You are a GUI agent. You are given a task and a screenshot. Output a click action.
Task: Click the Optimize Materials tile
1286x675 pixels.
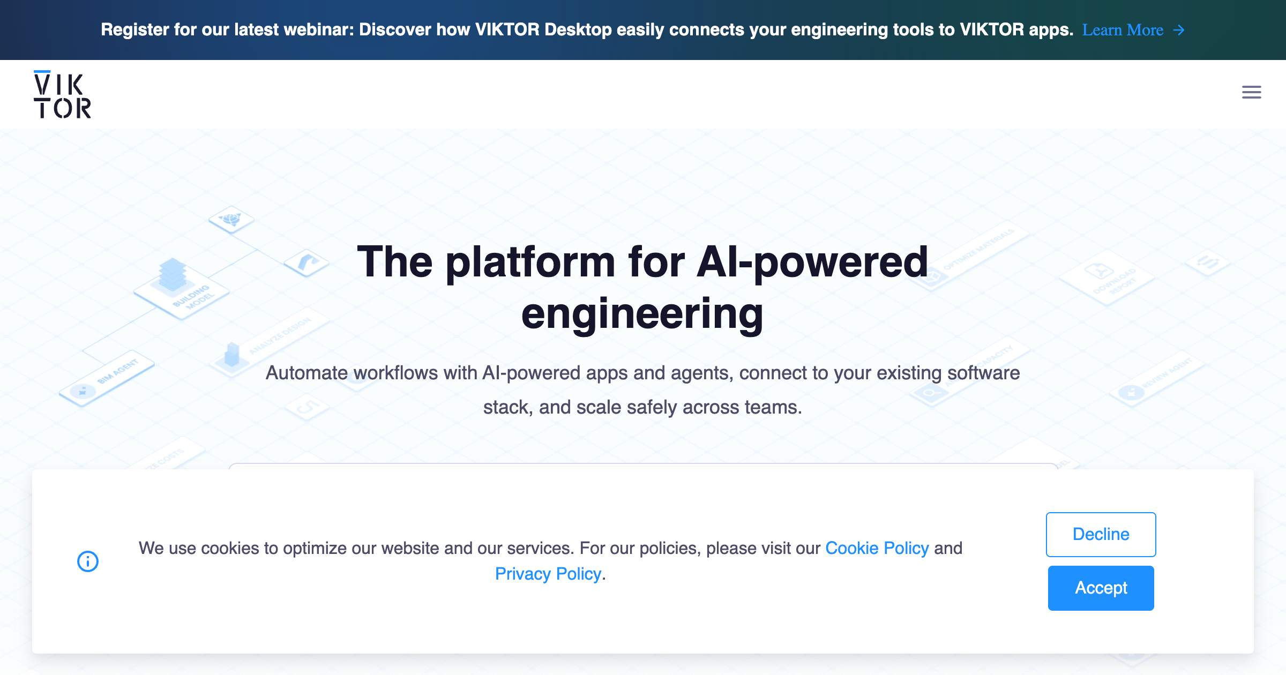tap(969, 256)
